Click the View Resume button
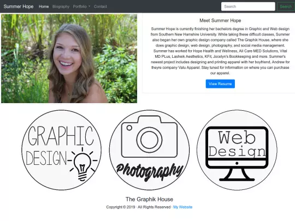The width and height of the screenshot is (295, 221). [x=220, y=84]
